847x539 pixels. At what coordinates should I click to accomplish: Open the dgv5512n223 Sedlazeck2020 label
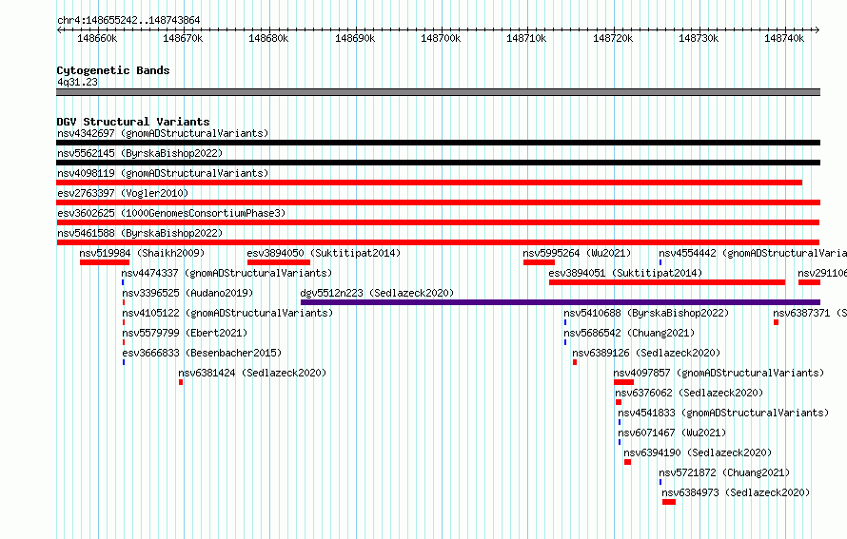pyautogui.click(x=377, y=293)
